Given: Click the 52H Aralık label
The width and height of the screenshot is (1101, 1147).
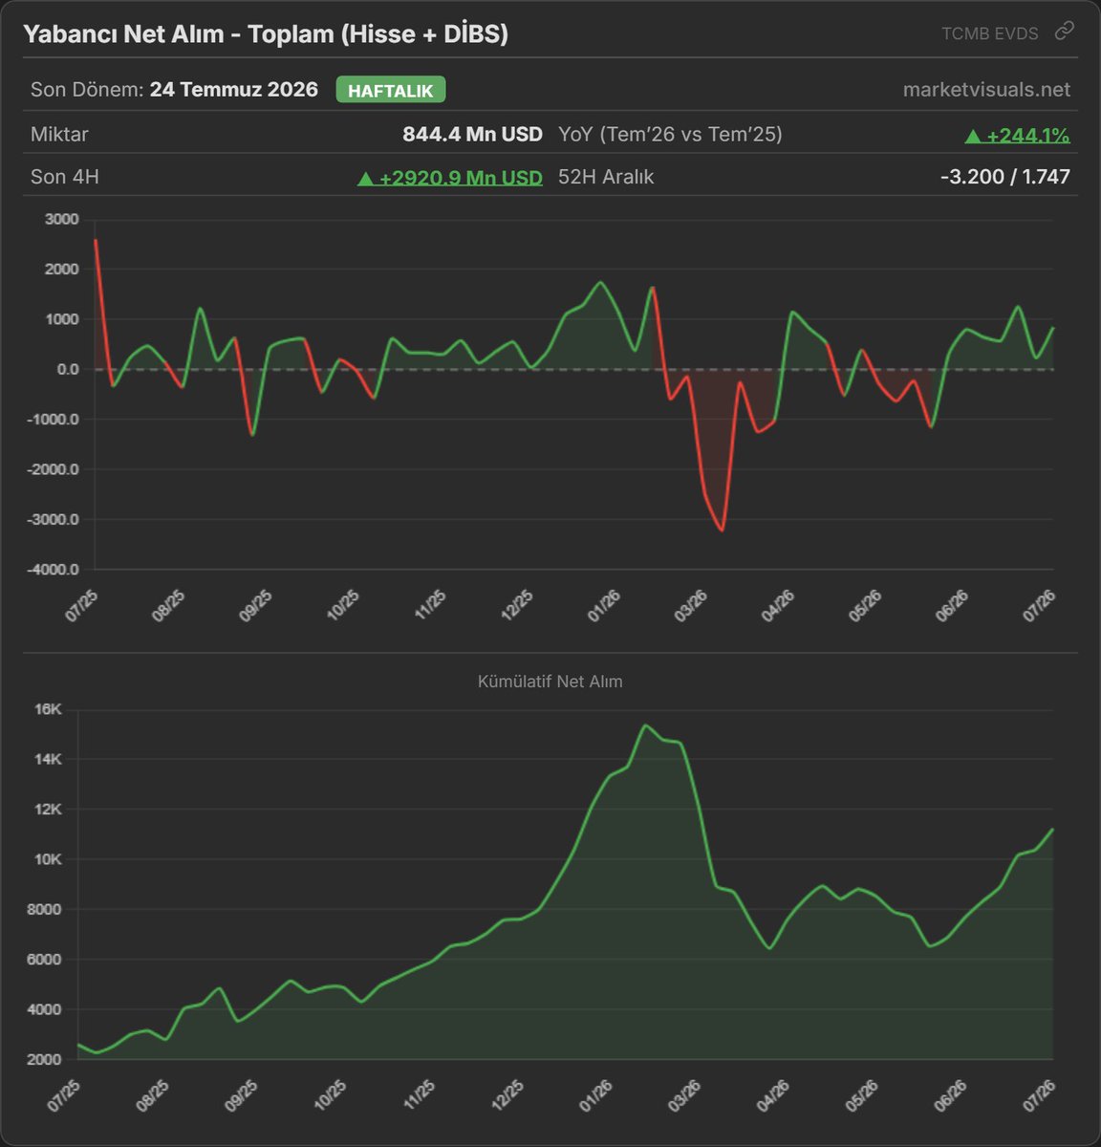Looking at the screenshot, I should pos(606,177).
